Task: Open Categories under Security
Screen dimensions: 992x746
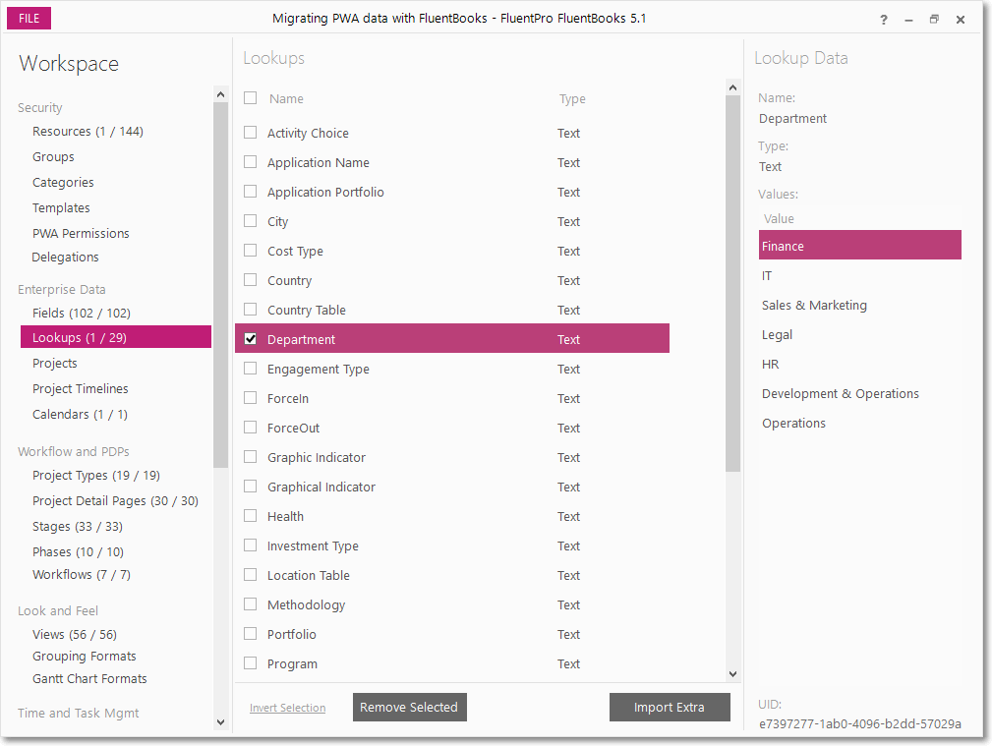Action: (x=63, y=182)
